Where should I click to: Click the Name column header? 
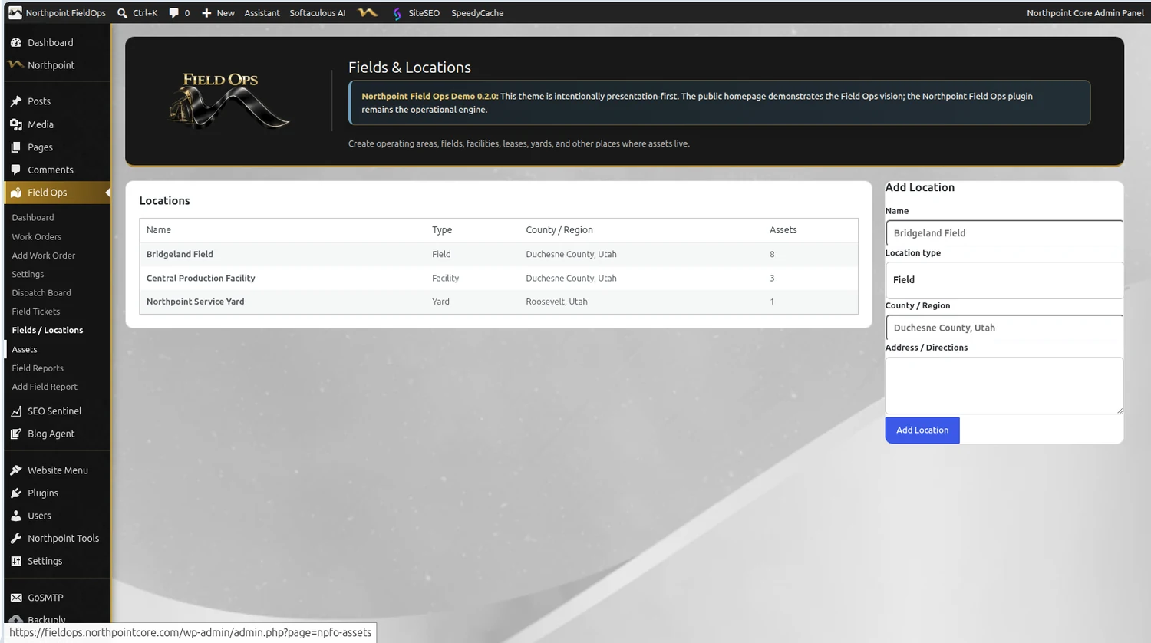(159, 230)
